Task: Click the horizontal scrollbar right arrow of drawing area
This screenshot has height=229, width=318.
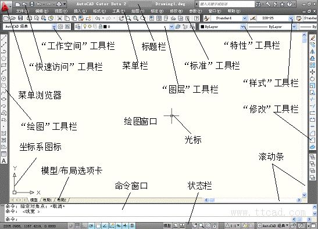Action: click(299, 200)
